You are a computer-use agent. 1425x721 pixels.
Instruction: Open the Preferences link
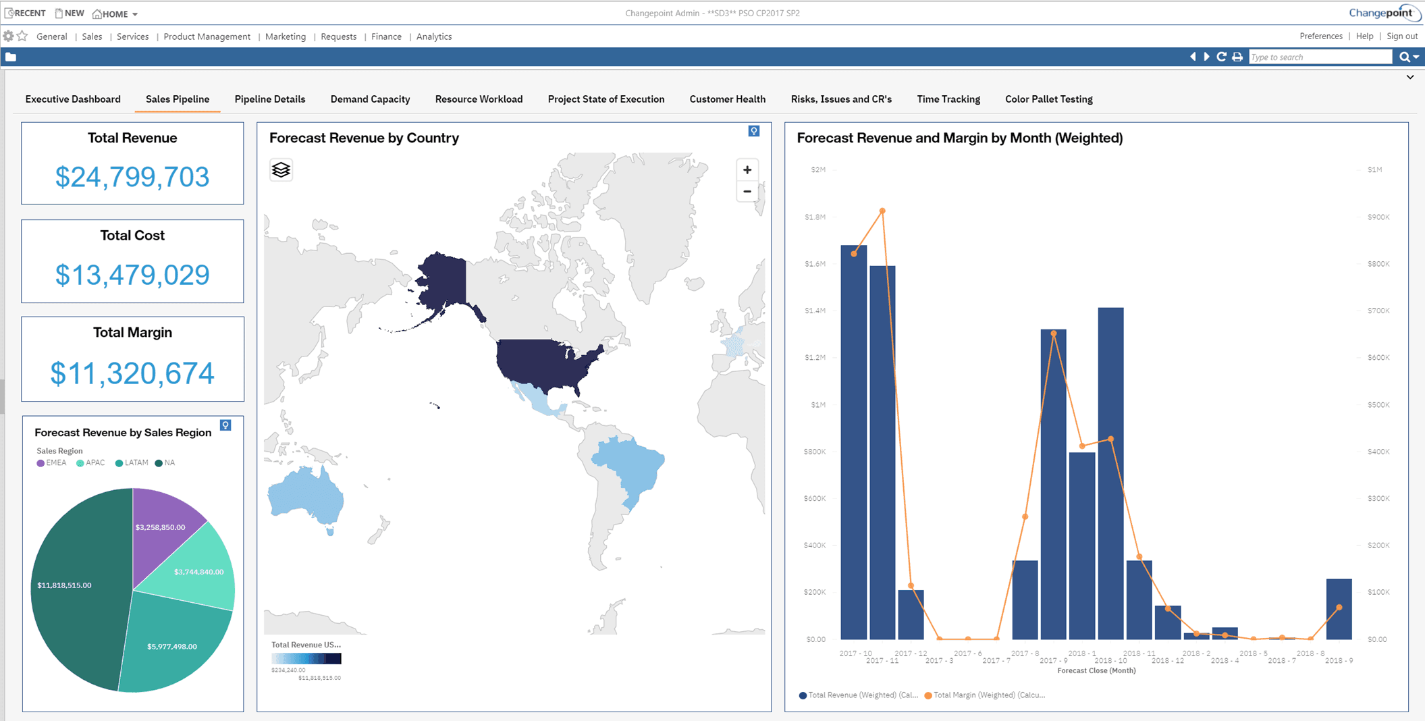1320,36
